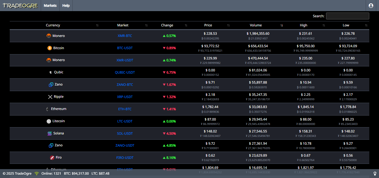379x178 pixels.
Task: Open the SOL-USDT market link
Action: 125,134
